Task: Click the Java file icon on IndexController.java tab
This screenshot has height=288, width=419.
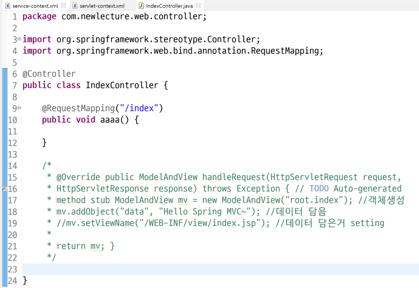Action: pyautogui.click(x=141, y=6)
